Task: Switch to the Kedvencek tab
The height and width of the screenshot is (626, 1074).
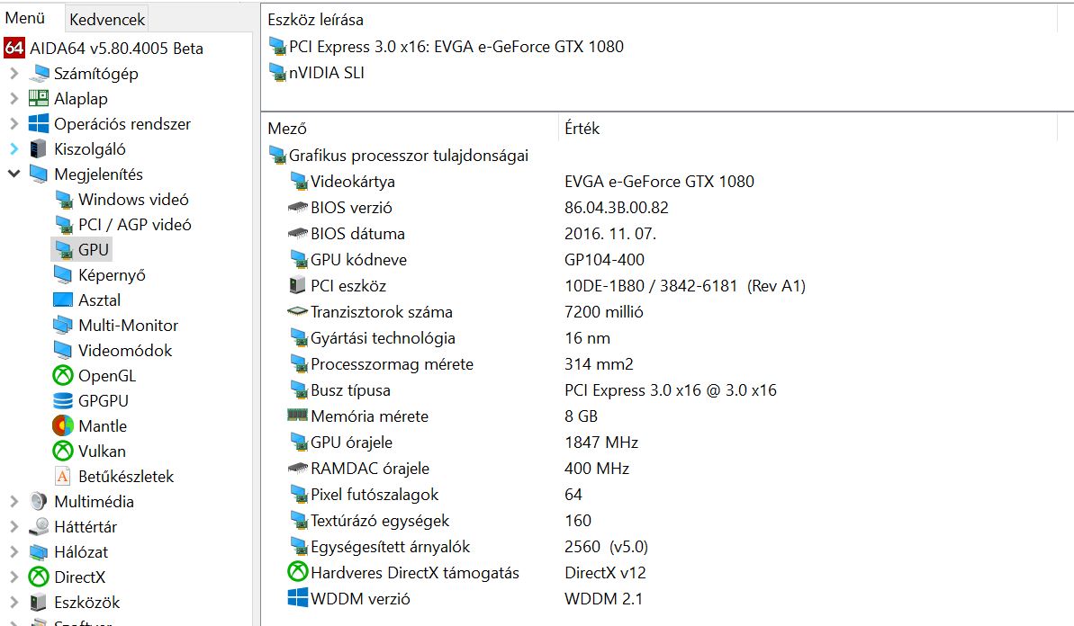Action: coord(107,20)
